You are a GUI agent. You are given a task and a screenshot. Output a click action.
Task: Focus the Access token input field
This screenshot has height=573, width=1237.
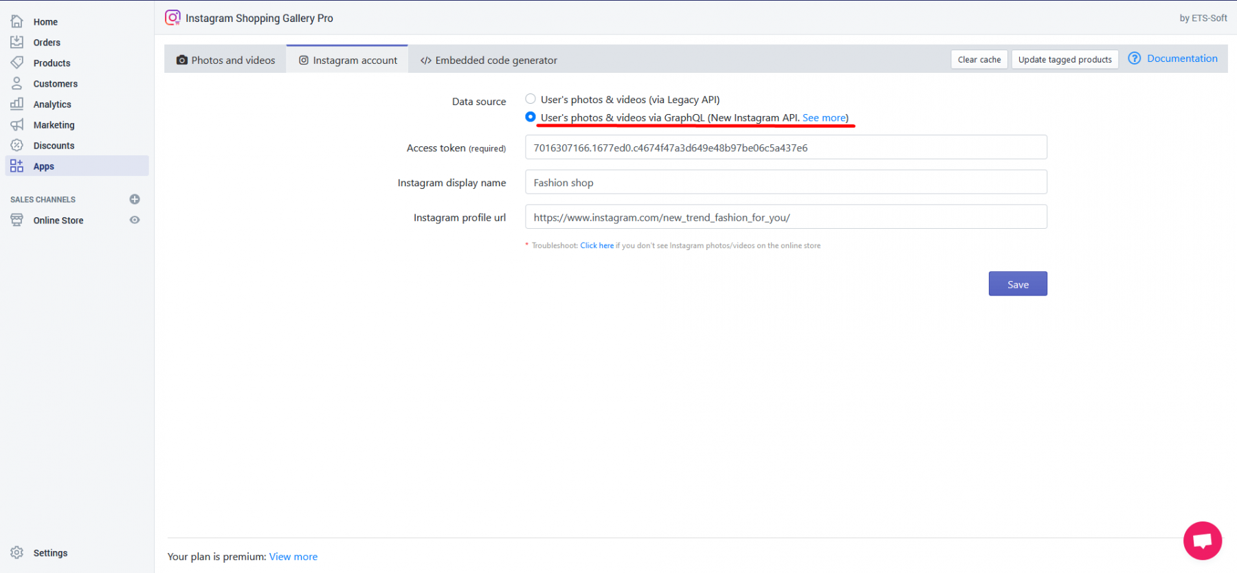pos(786,147)
